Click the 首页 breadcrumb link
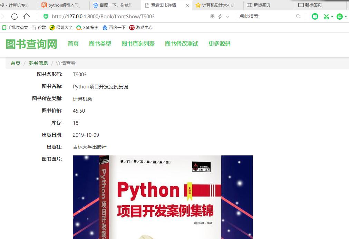349x239 pixels. point(16,63)
